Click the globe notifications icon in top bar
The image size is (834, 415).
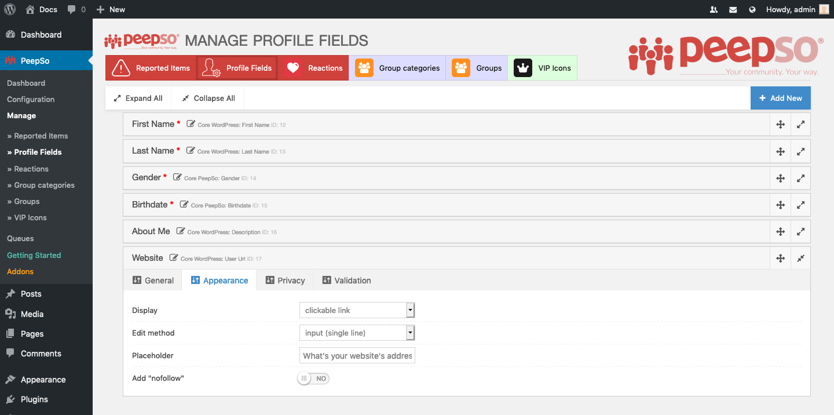(x=752, y=9)
